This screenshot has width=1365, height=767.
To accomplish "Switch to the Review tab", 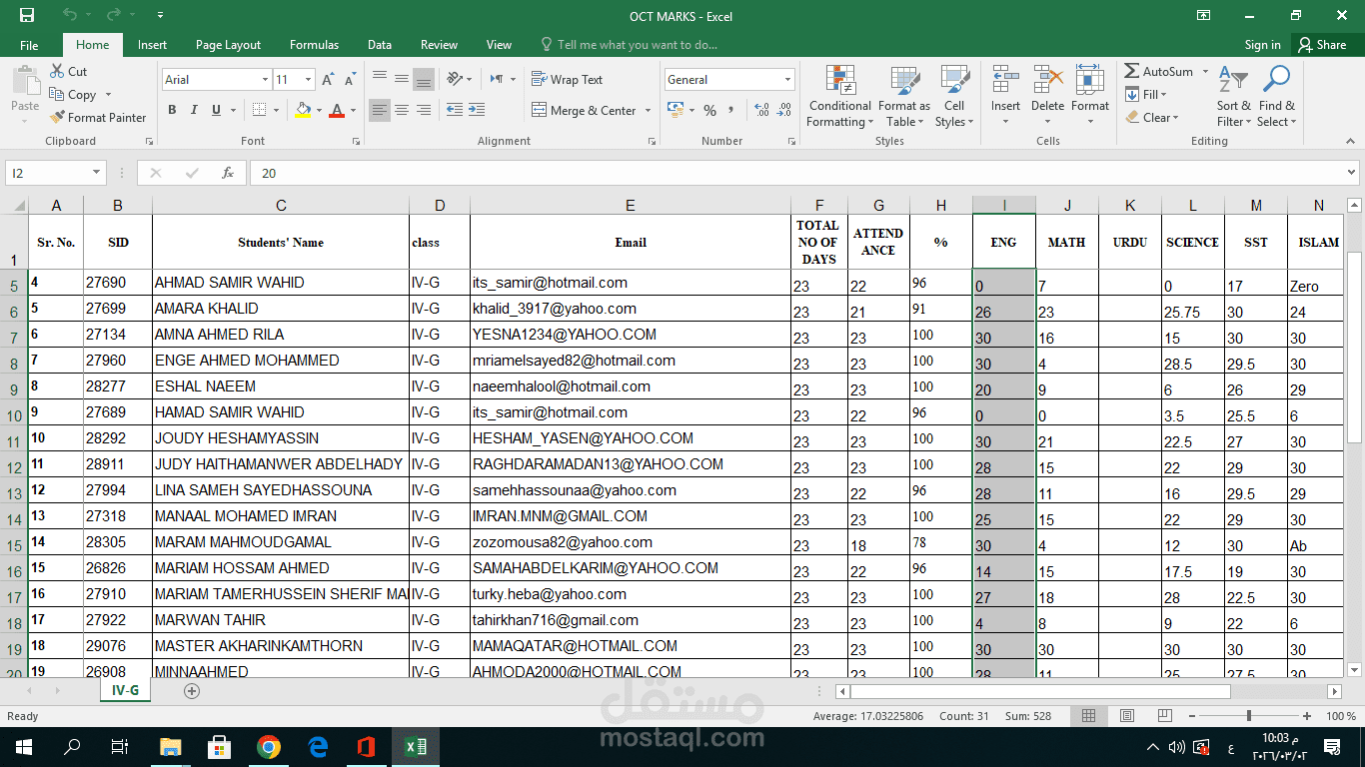I will tap(439, 45).
